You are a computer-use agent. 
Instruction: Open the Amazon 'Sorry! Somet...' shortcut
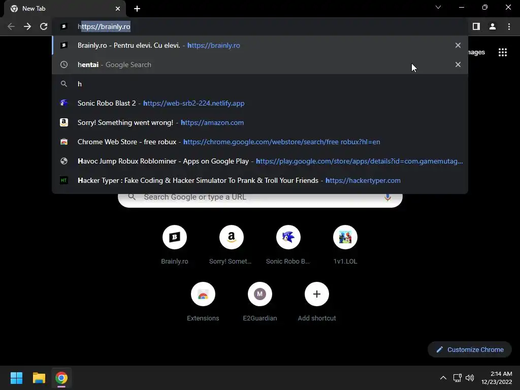pos(232,245)
